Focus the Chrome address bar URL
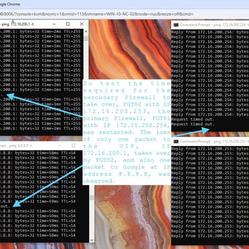Image resolution: width=249 pixels, height=249 pixels. [x=97, y=14]
